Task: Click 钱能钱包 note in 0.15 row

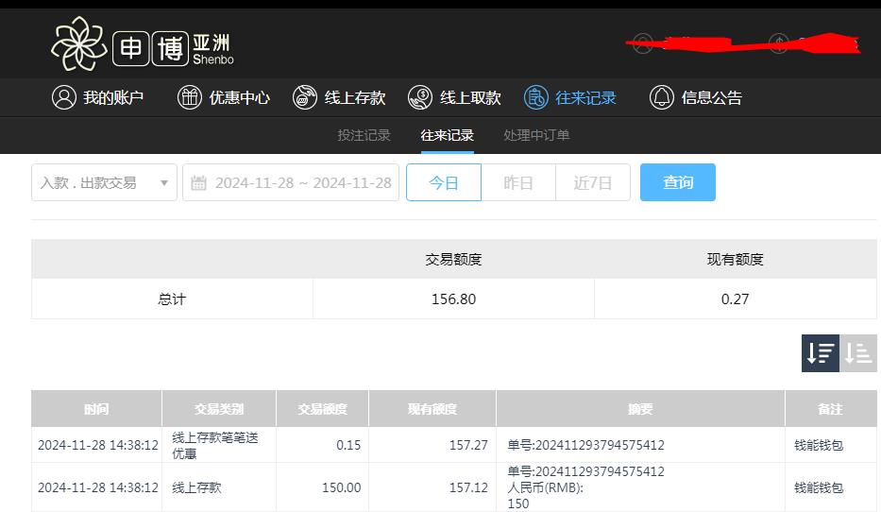Action: pos(819,445)
